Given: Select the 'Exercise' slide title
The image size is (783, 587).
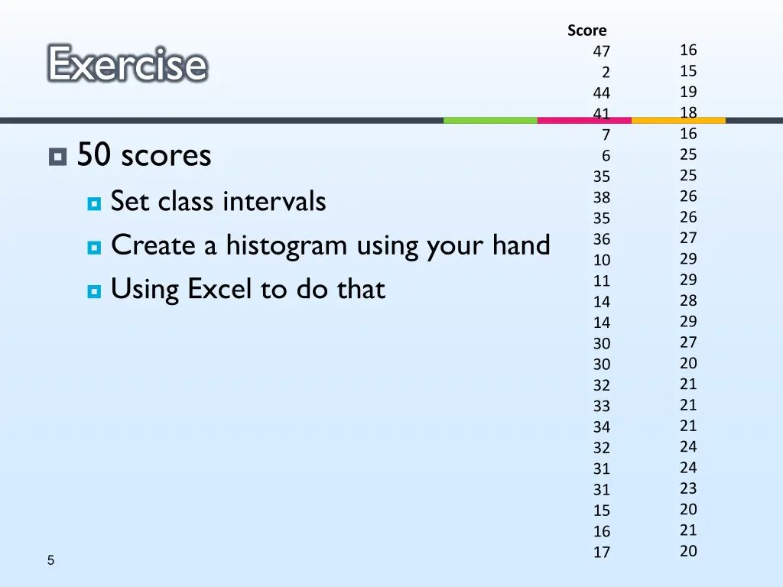Looking at the screenshot, I should point(128,64).
